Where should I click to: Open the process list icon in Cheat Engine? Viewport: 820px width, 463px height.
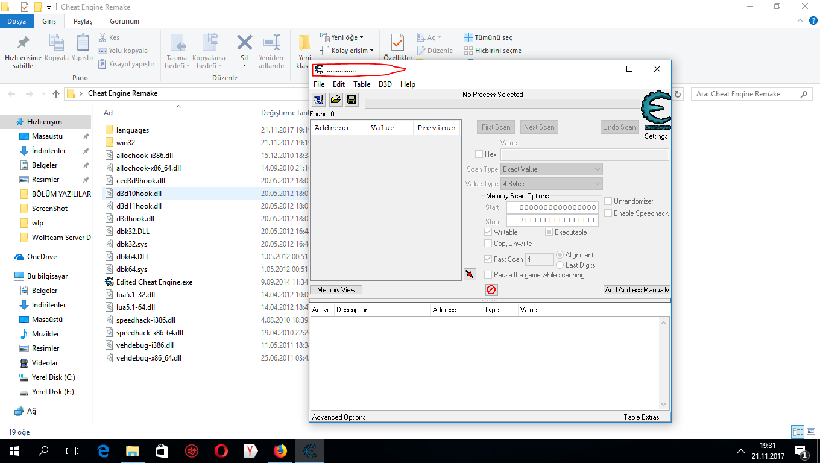[x=318, y=99]
